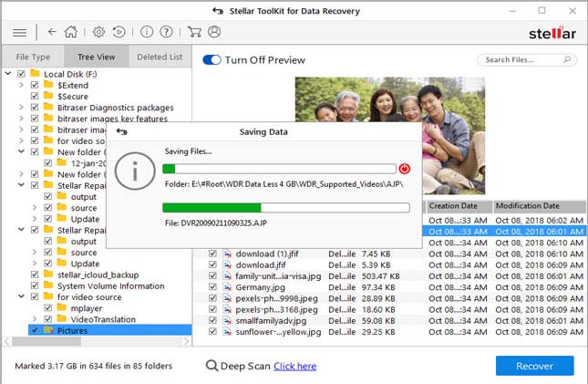Open the hamburger menu
Screen dimensions: 588x384
pos(19,32)
